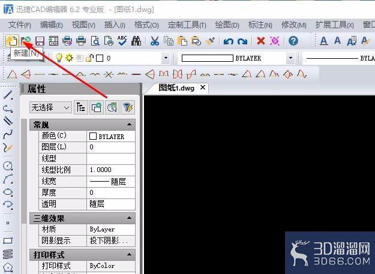Viewport: 375px width, 274px height.
Task: Click 颜色(C) BYLAYER color value
Action: [111, 136]
